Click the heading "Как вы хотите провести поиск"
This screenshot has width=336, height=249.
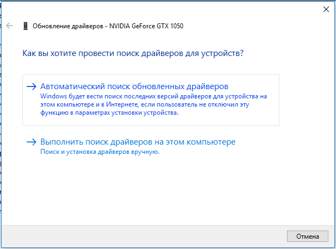point(132,53)
